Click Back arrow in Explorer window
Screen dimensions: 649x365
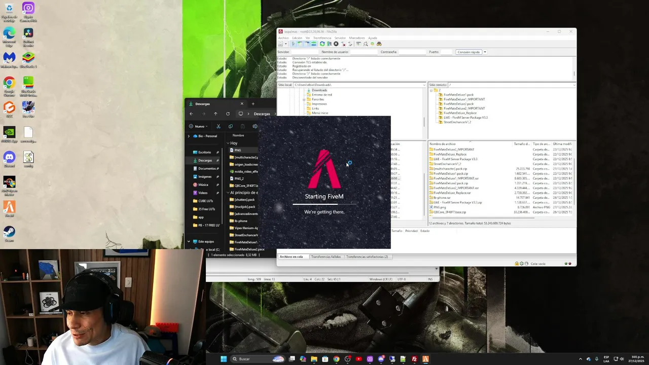(191, 114)
